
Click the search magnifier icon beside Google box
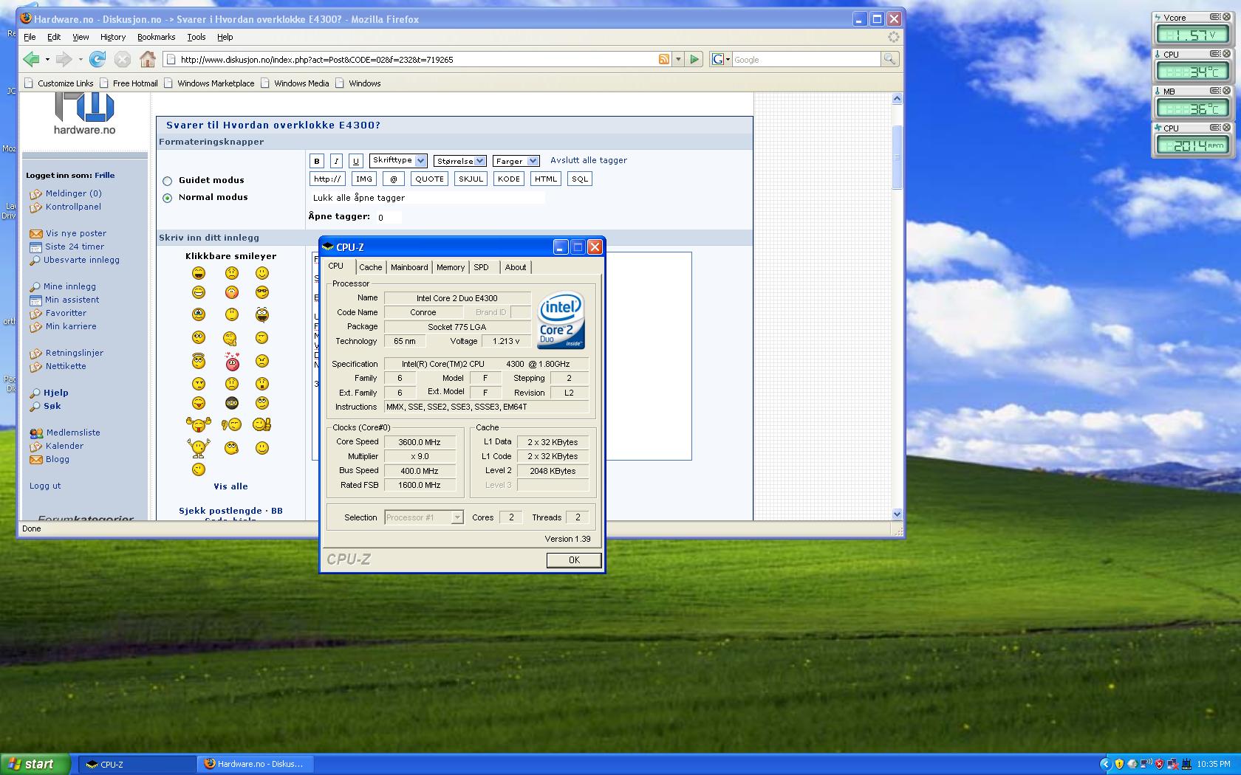tap(890, 59)
